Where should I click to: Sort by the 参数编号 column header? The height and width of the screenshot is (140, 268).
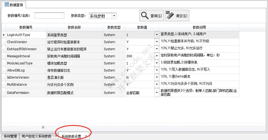point(26,28)
